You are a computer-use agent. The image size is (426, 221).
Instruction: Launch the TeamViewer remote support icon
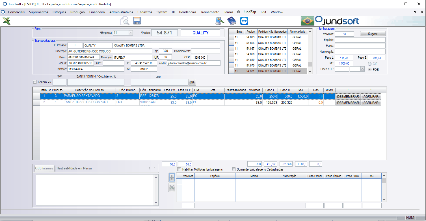click(x=244, y=21)
